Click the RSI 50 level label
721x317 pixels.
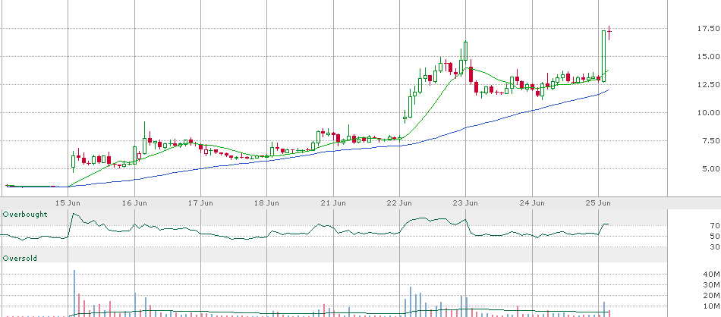(715, 236)
